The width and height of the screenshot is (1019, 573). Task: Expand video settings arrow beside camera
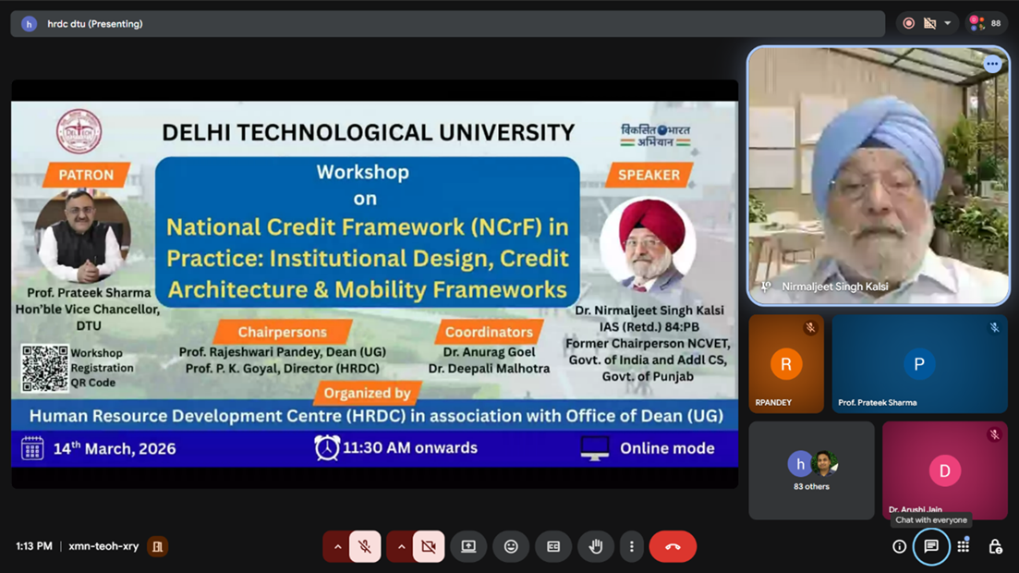[x=401, y=546]
